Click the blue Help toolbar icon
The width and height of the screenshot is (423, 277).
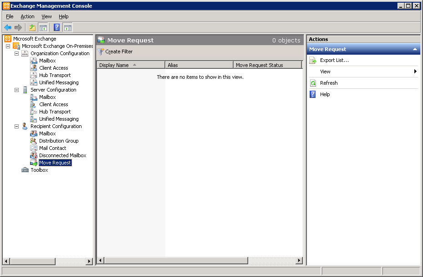[x=56, y=27]
